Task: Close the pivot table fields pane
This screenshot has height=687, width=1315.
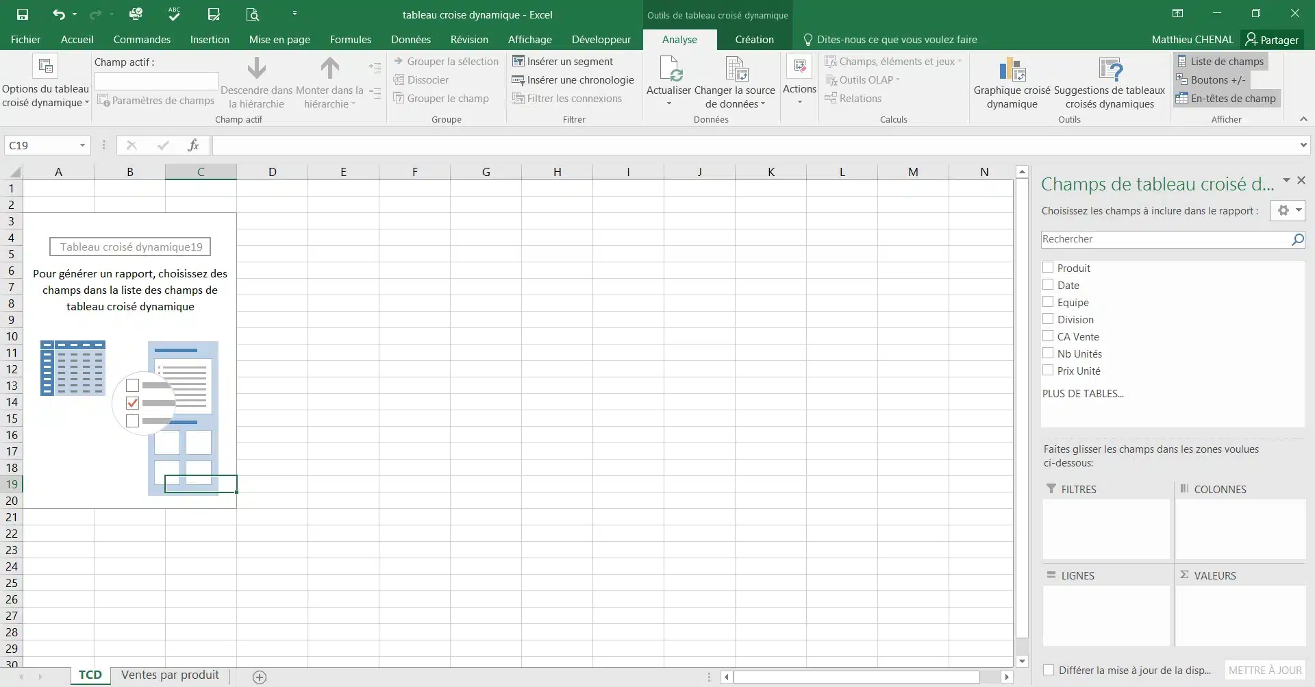Action: pos(1301,180)
